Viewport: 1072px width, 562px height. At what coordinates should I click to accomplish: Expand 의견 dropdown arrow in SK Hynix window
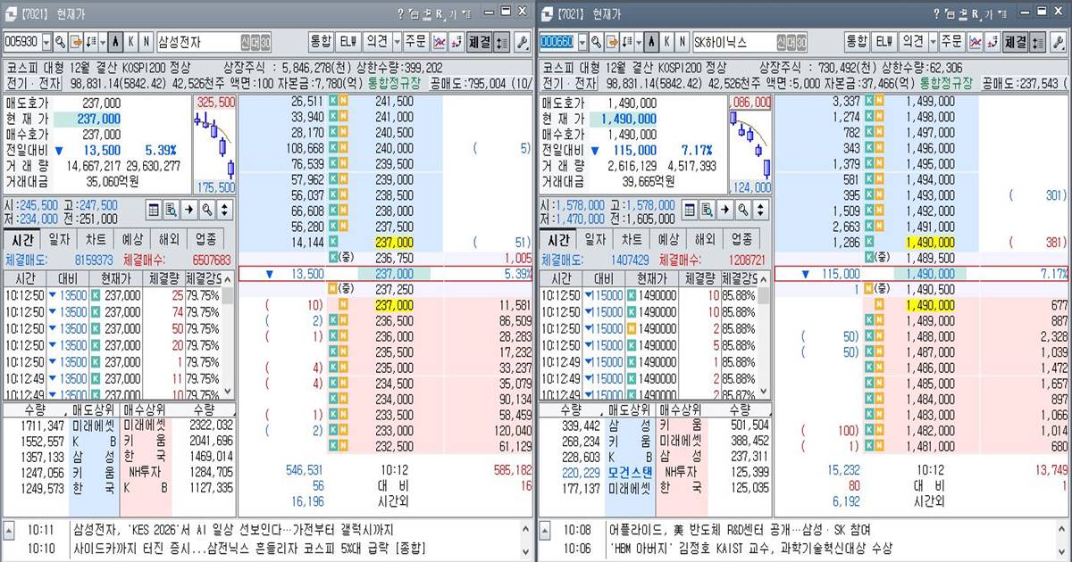point(933,42)
